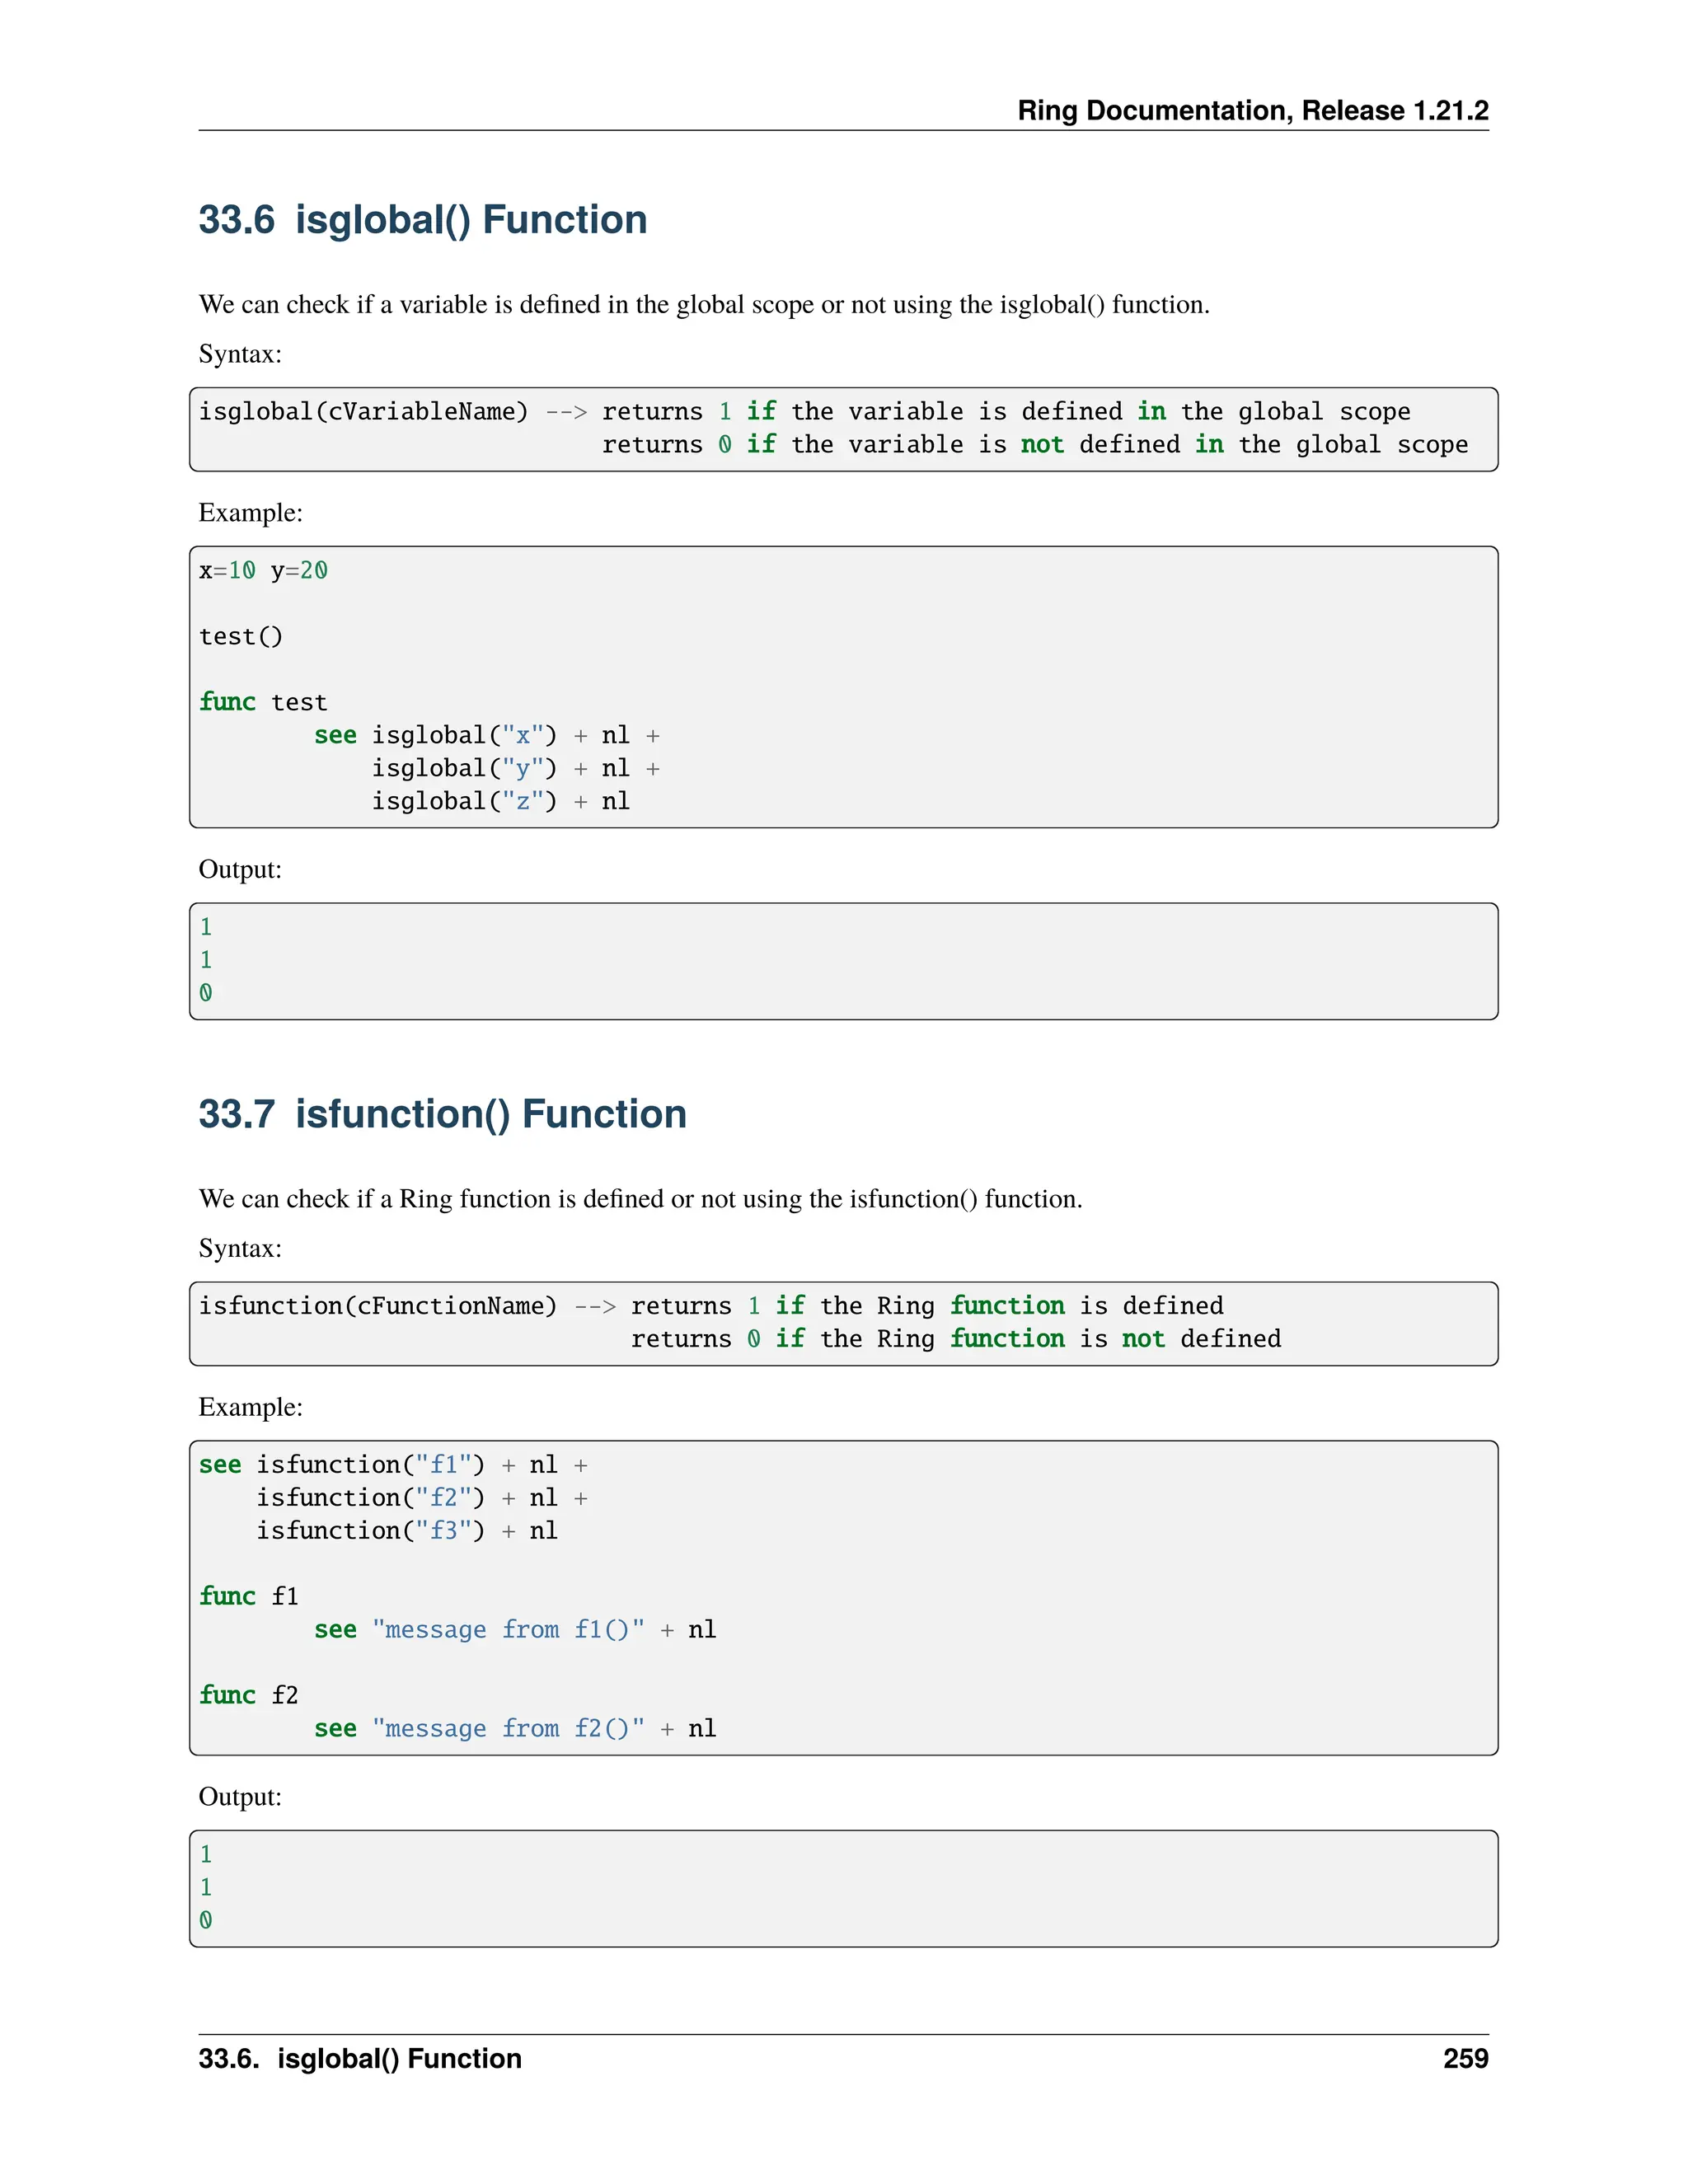Click the string "message from f1()" in code
This screenshot has width=1688, height=2184.
(508, 1629)
